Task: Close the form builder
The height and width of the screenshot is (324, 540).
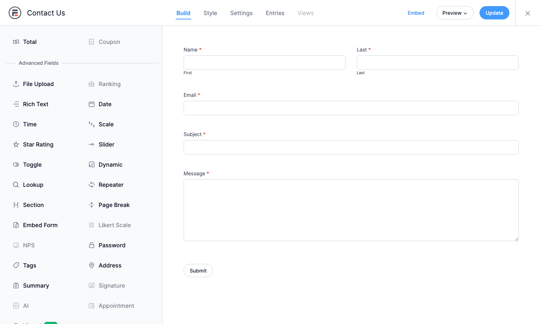Action: [x=528, y=13]
